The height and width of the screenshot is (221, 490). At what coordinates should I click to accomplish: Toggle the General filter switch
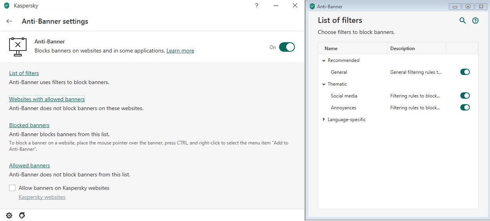[465, 72]
